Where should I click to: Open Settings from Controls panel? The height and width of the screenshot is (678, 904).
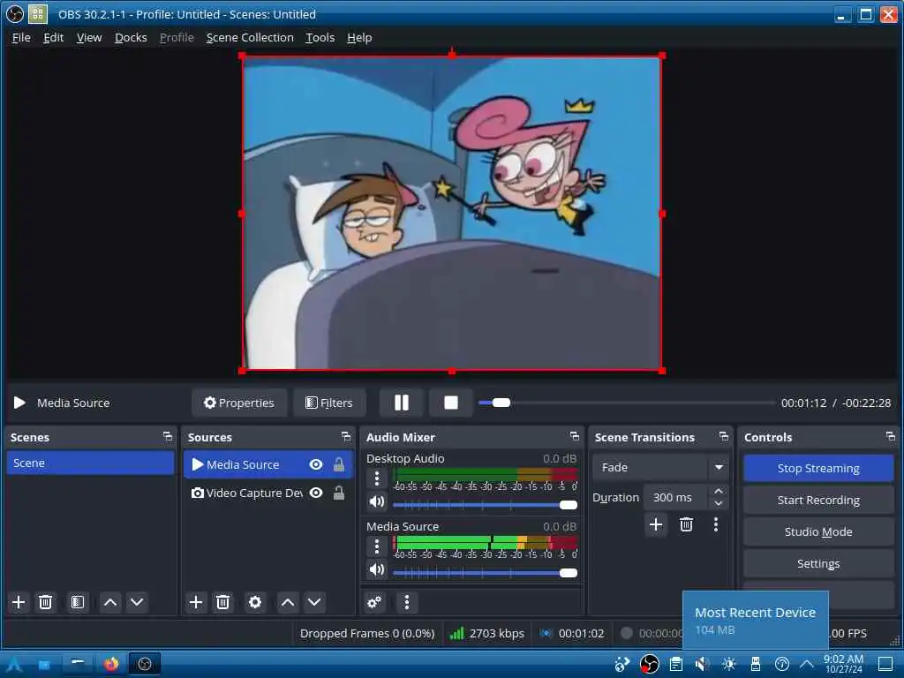pos(818,563)
